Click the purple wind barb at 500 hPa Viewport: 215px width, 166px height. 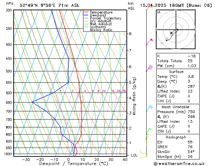(x=149, y=68)
